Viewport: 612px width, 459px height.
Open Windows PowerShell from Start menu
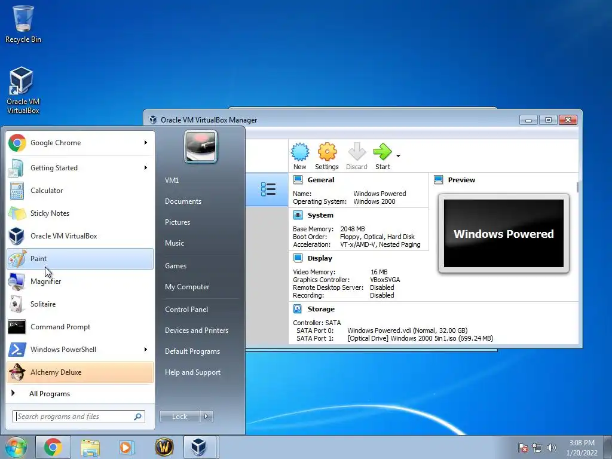(x=80, y=349)
